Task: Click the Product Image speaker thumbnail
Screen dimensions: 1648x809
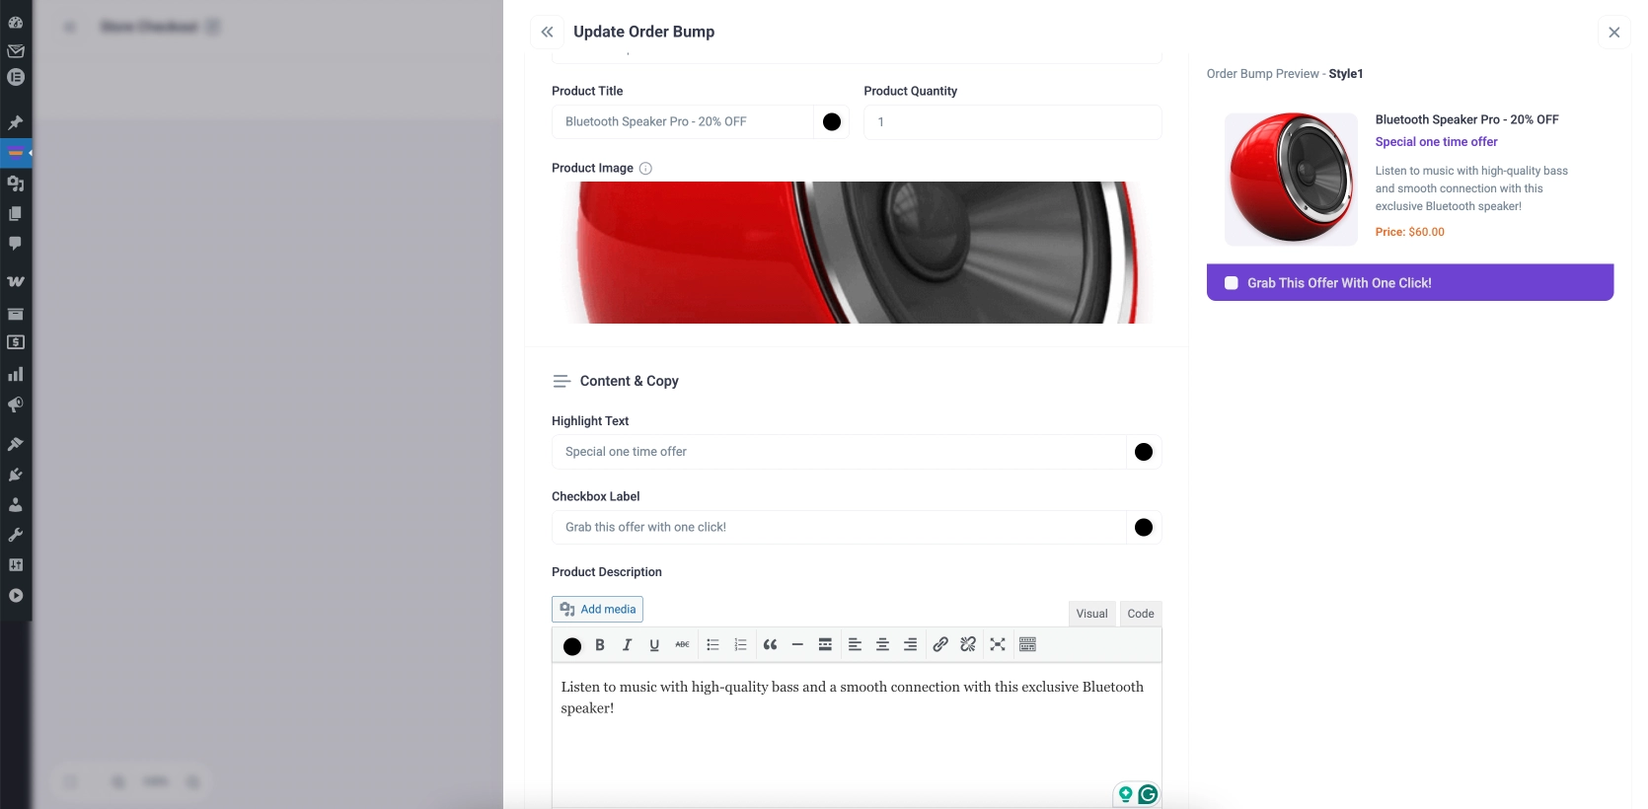Action: tap(857, 253)
